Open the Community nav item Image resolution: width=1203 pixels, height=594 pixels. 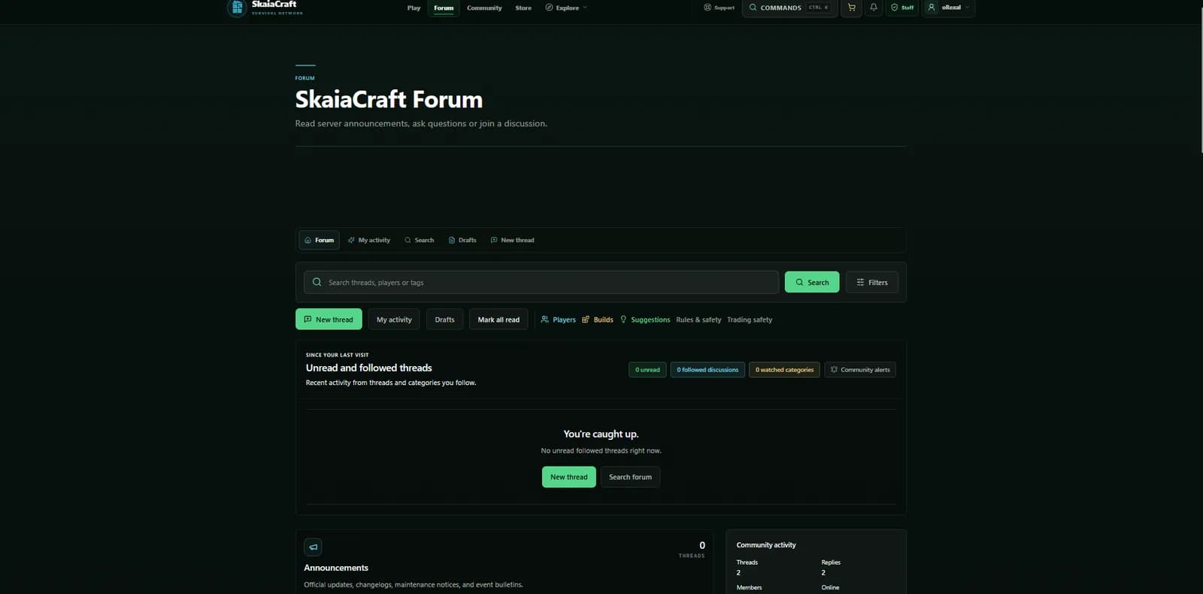(x=484, y=8)
